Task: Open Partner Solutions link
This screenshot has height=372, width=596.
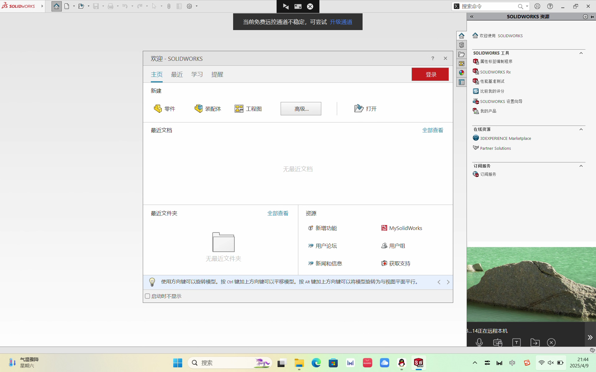Action: pos(492,148)
